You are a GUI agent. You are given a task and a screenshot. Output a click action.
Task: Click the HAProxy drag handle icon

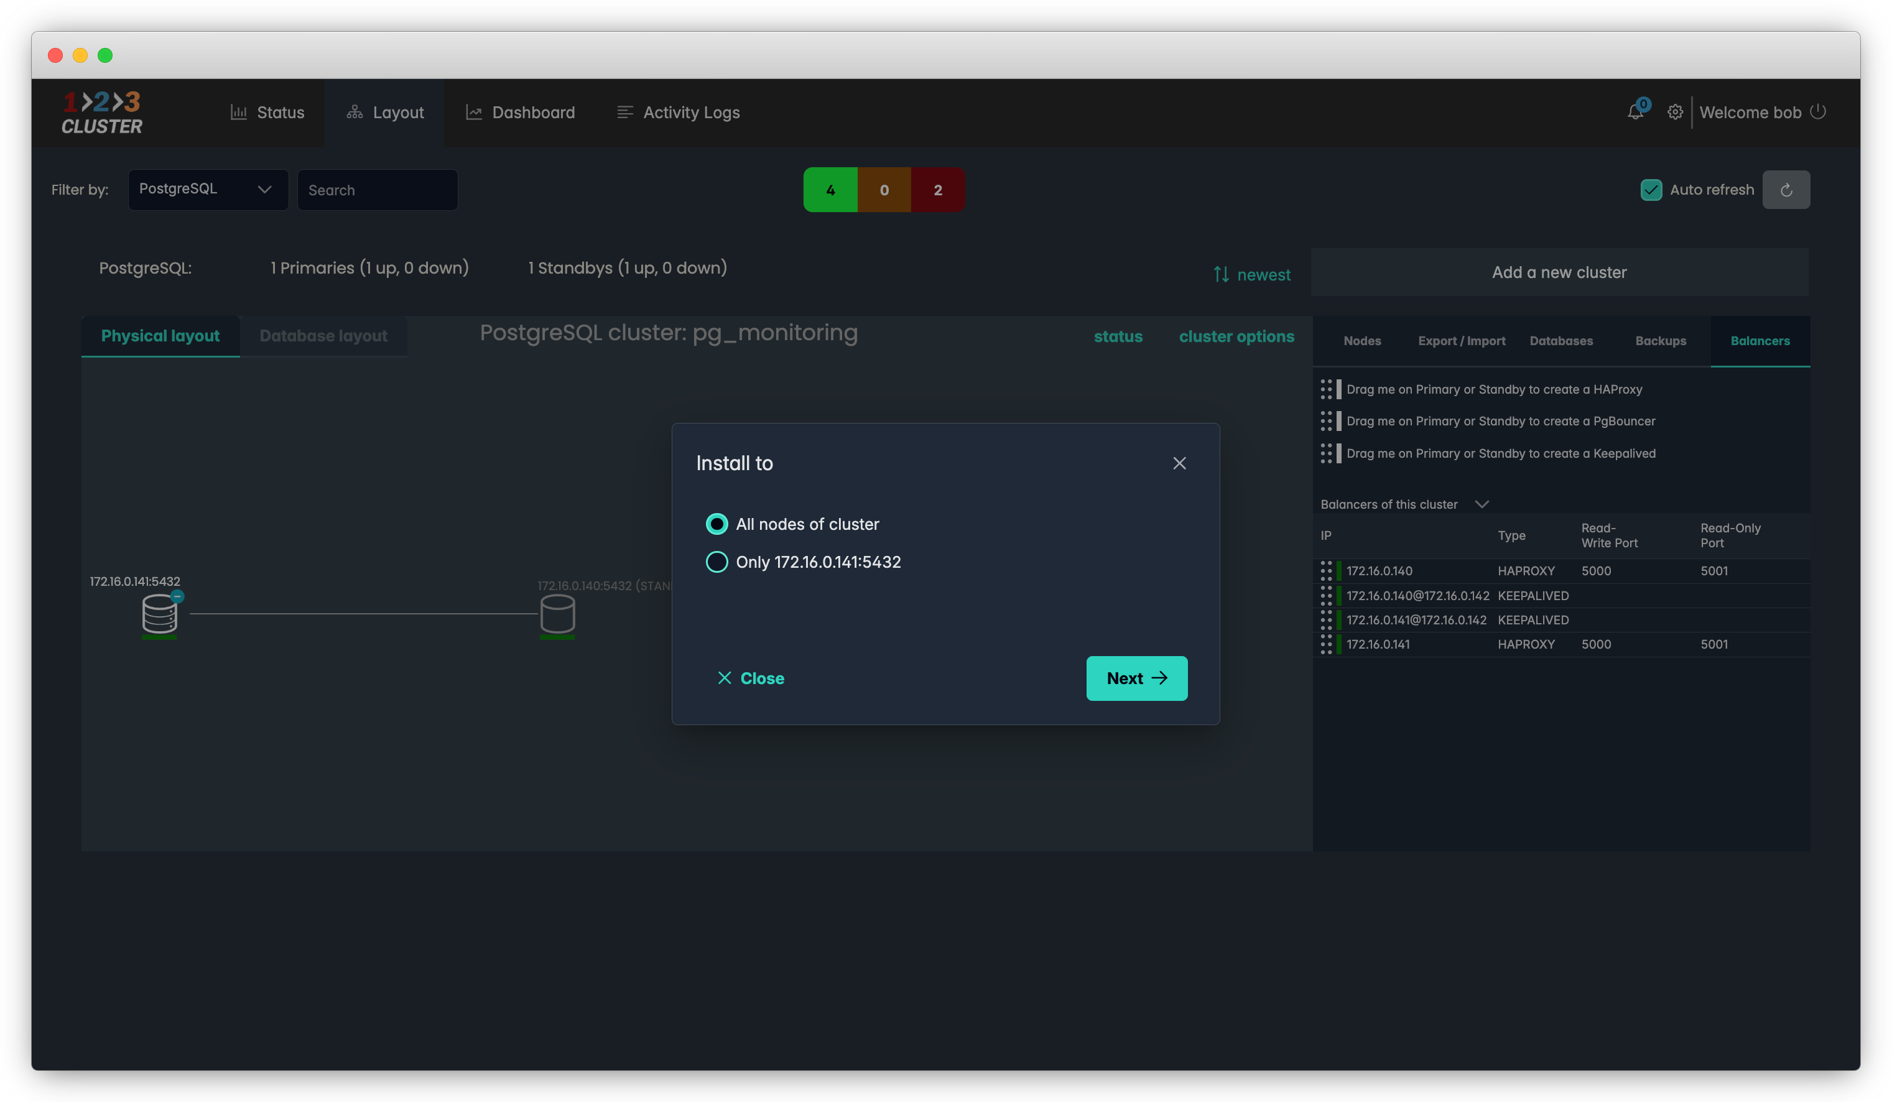coord(1327,389)
